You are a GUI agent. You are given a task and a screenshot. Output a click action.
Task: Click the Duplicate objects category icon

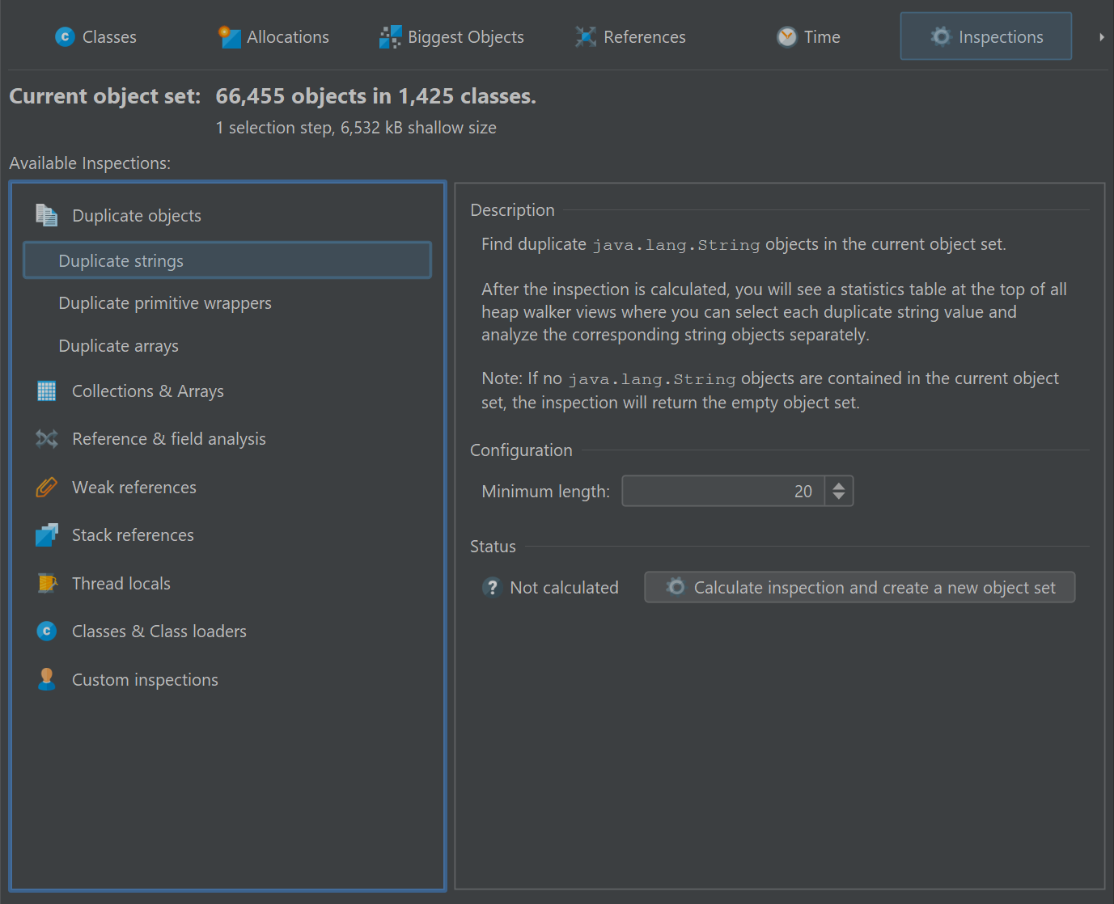click(46, 215)
